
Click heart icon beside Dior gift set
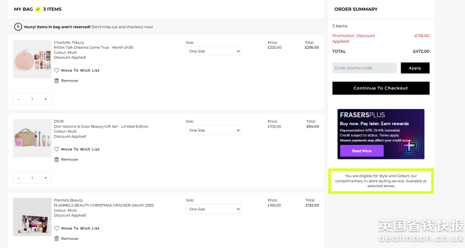(56, 149)
